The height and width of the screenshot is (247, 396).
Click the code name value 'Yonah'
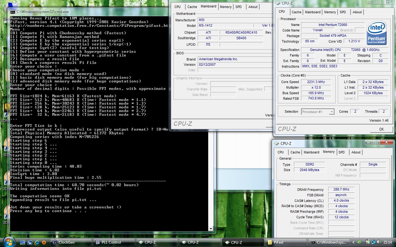coord(318,30)
